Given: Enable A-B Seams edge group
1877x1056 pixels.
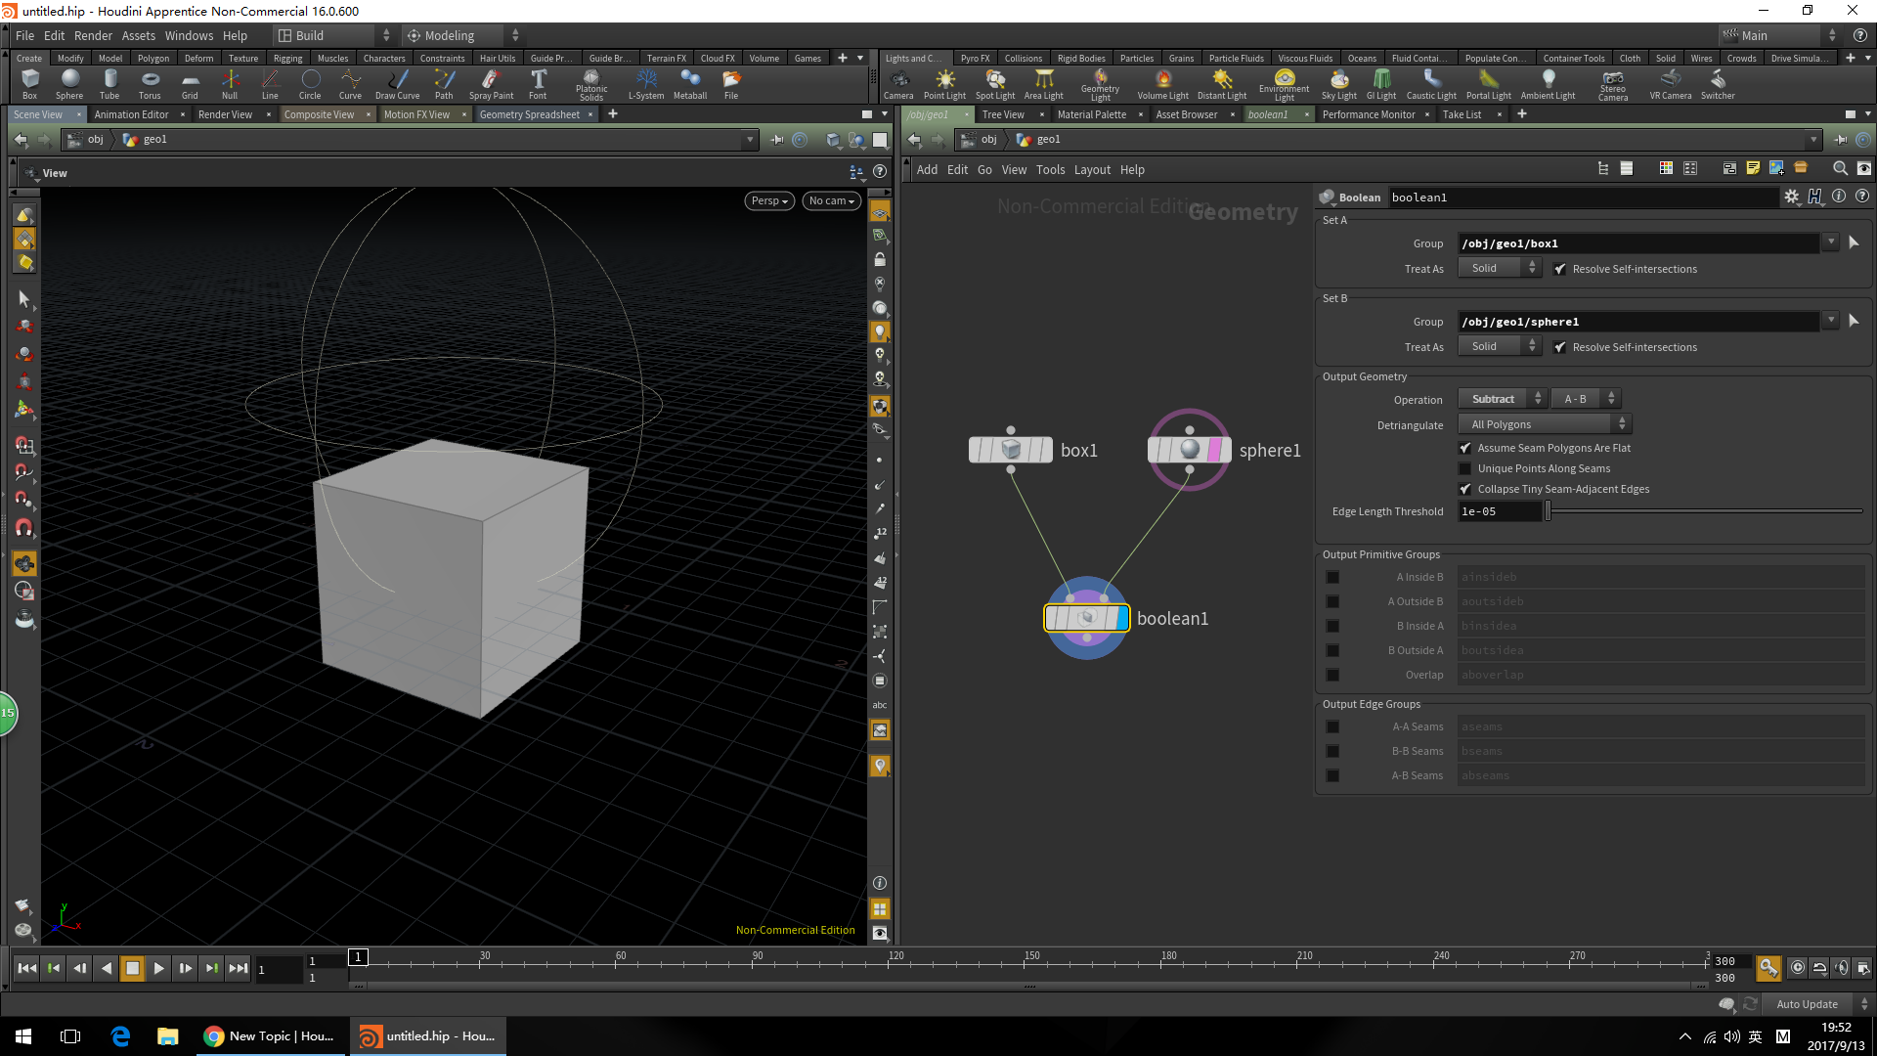Looking at the screenshot, I should pyautogui.click(x=1332, y=775).
